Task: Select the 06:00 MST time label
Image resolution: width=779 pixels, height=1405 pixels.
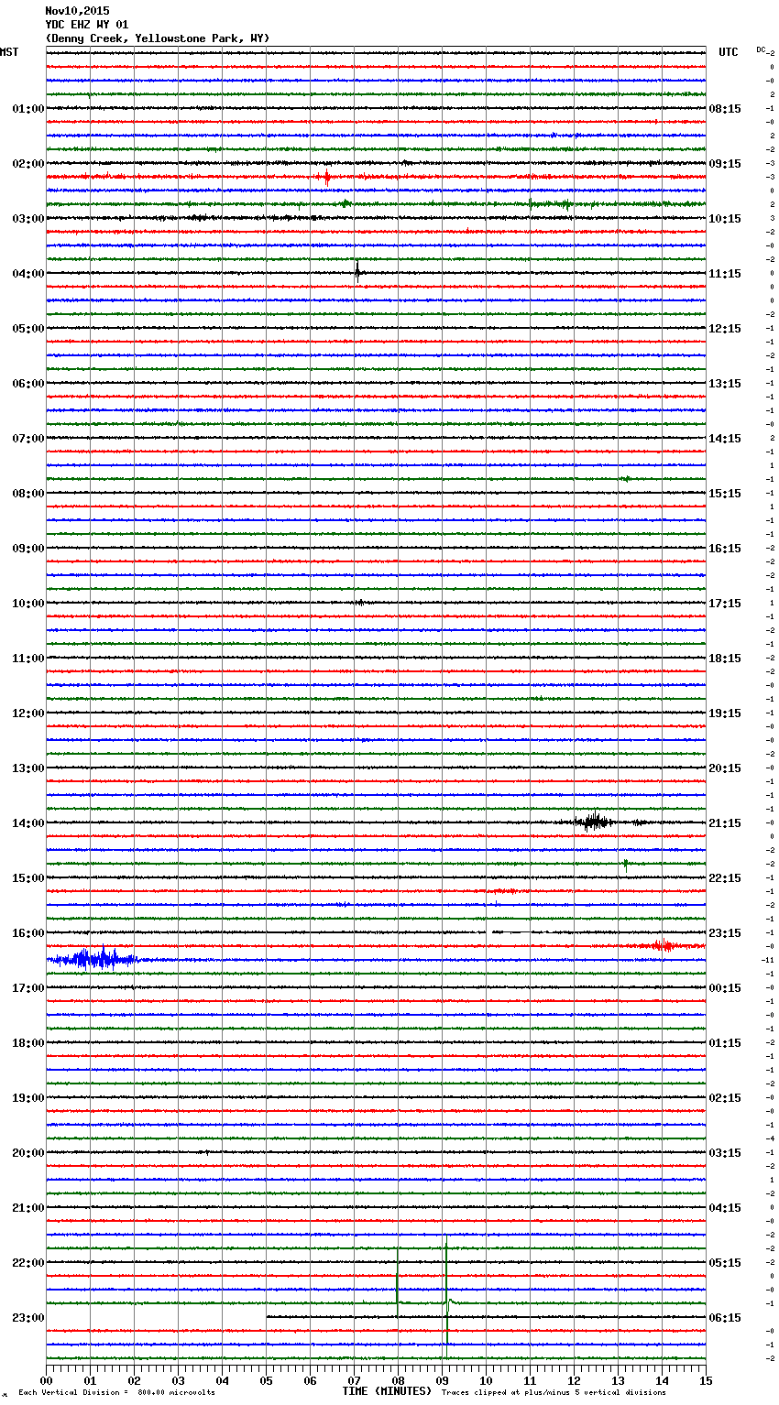Action: [x=28, y=384]
